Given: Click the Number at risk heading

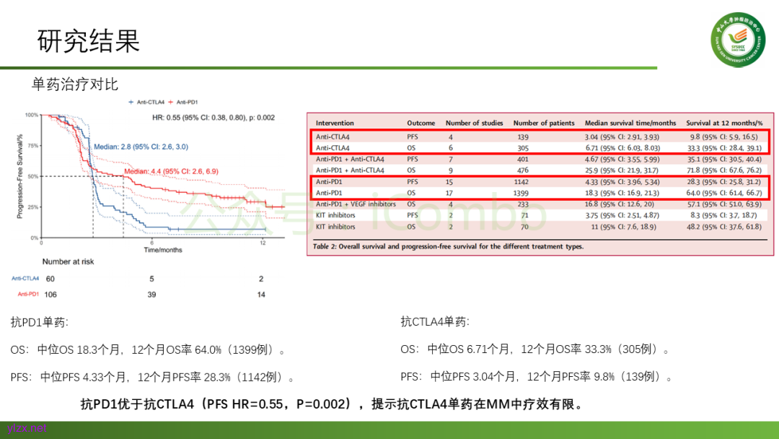Looking at the screenshot, I should (x=68, y=261).
